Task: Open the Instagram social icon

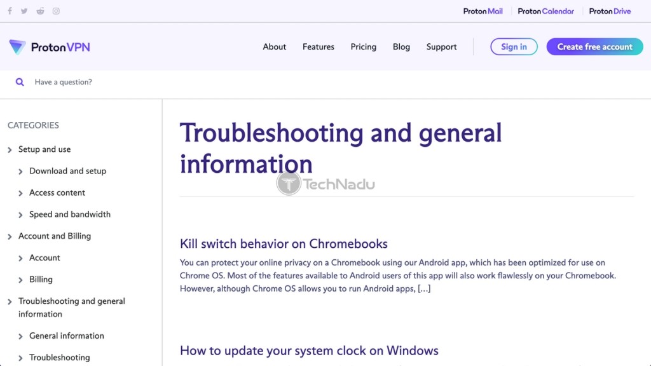Action: tap(56, 11)
